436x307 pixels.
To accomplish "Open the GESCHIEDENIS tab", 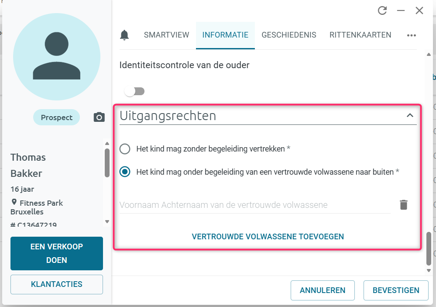I will pos(288,35).
